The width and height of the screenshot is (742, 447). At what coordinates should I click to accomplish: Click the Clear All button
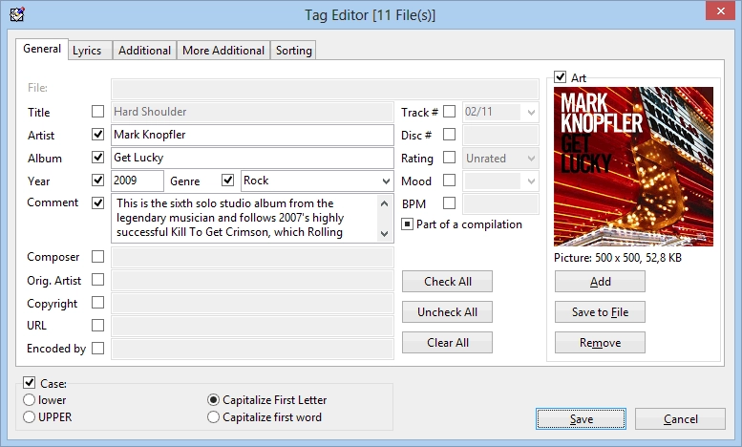(447, 342)
